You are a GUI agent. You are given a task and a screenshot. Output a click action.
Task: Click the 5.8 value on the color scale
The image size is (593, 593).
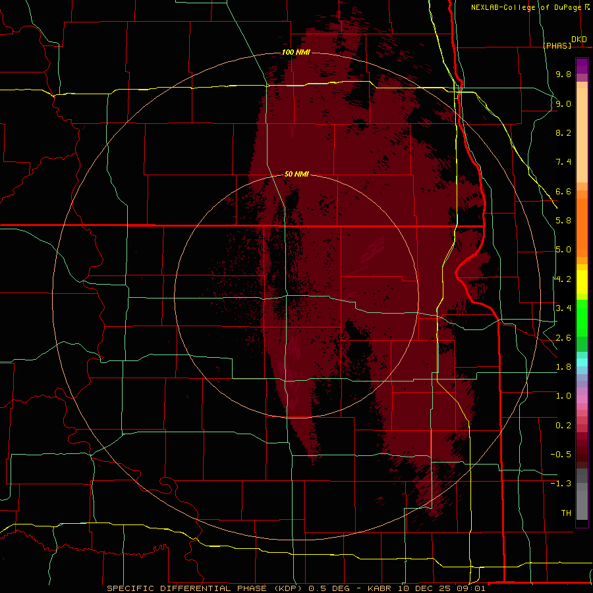tap(563, 221)
